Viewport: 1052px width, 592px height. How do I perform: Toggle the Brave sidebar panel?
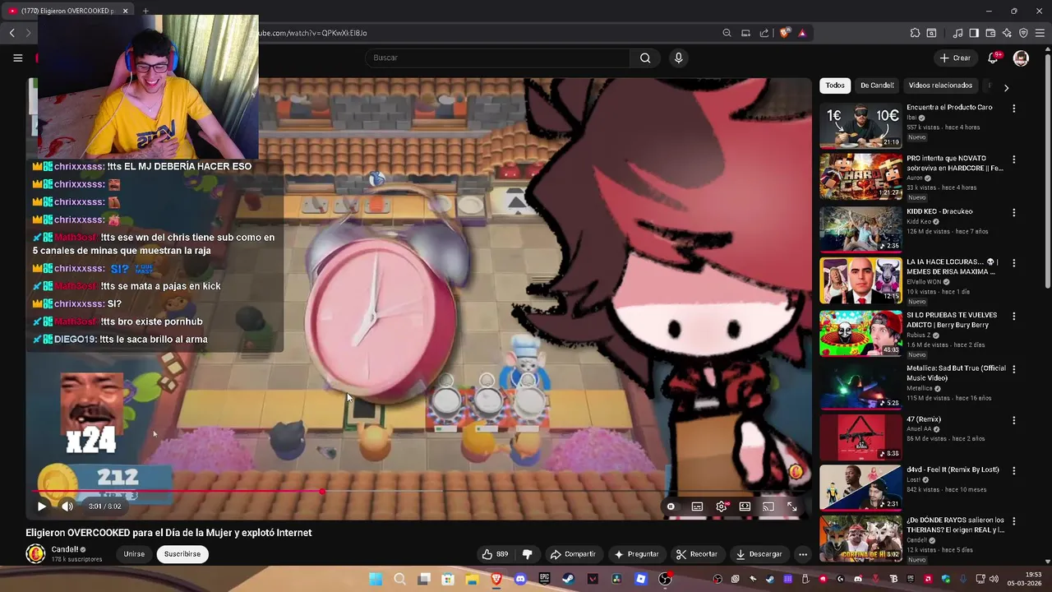click(974, 33)
